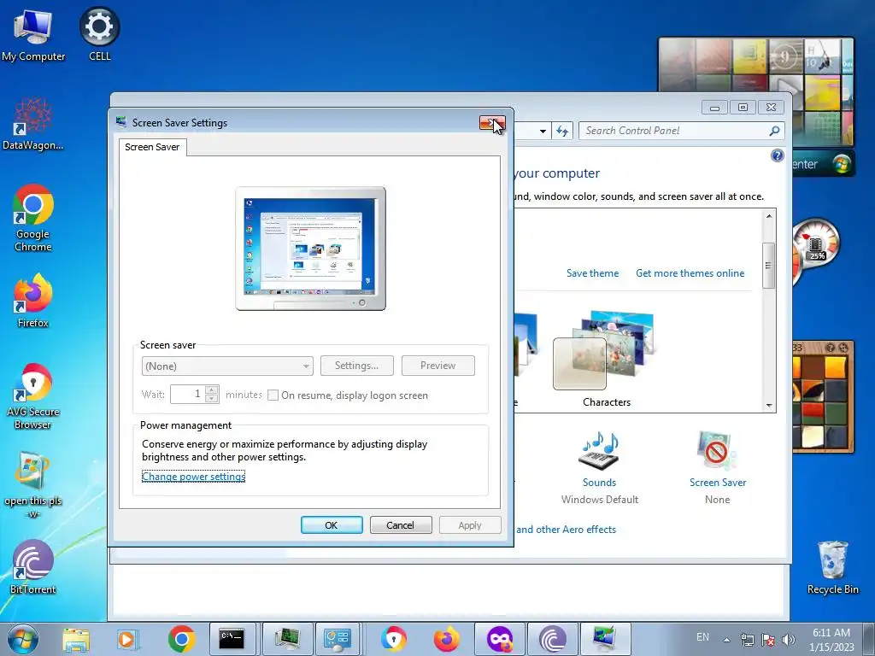Select the Google Chrome desktop shortcut
The width and height of the screenshot is (875, 656).
pos(33,218)
